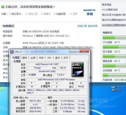Click the AMD Phenom II processor logo
The width and height of the screenshot is (126, 115).
(x=77, y=70)
